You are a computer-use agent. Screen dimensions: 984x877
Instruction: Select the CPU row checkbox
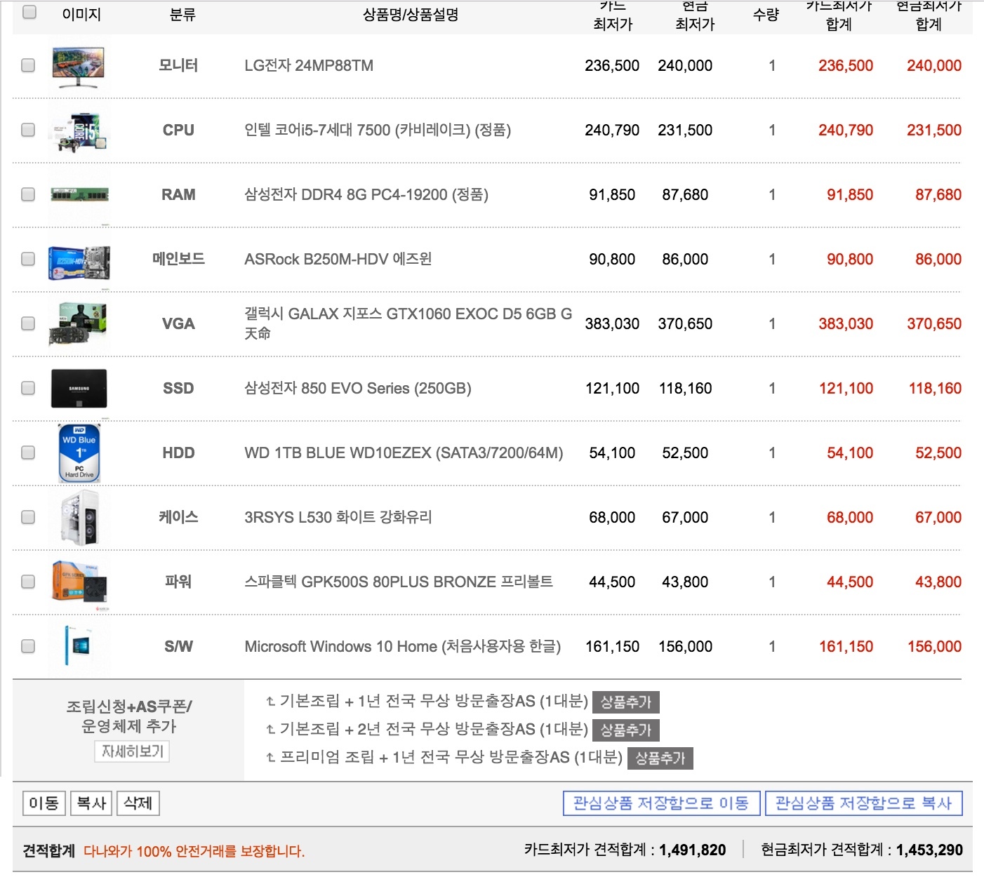coord(28,130)
